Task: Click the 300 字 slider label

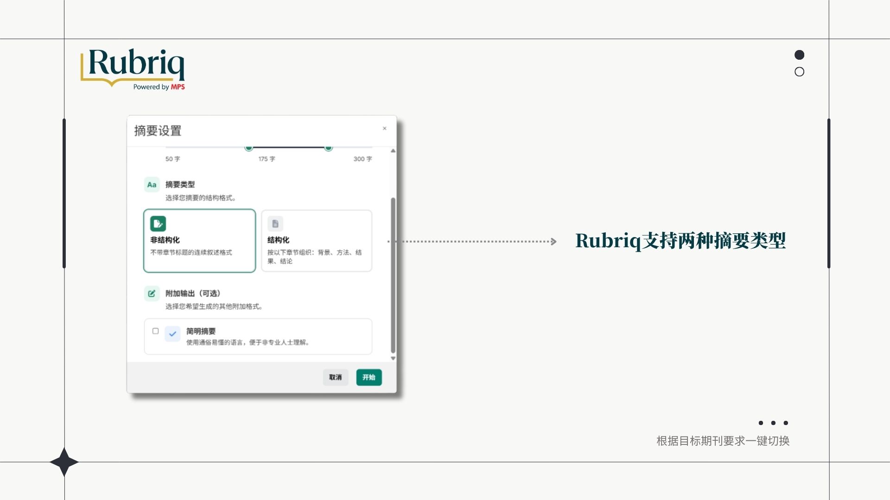Action: 362,159
